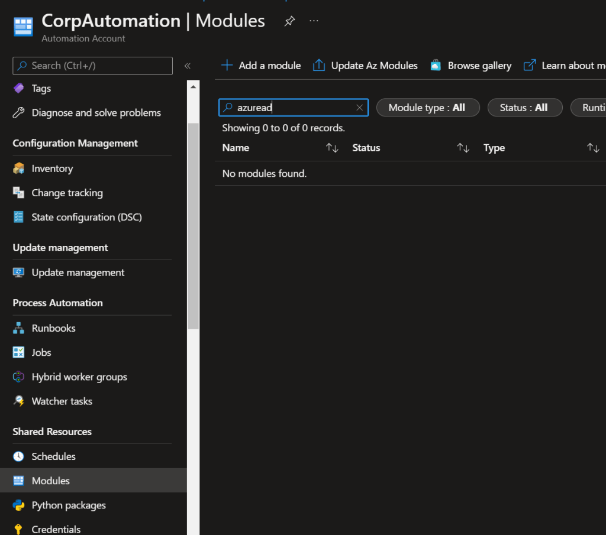Open the ellipsis more options menu

(x=314, y=21)
